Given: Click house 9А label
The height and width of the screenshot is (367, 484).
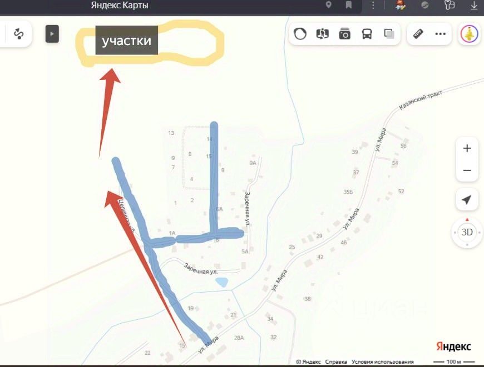Looking at the screenshot, I should [253, 163].
